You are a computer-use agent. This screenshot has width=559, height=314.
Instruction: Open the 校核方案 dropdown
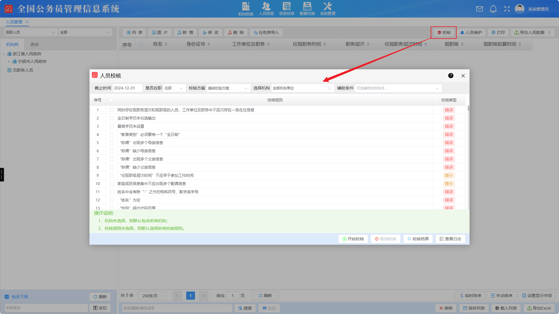pyautogui.click(x=228, y=88)
